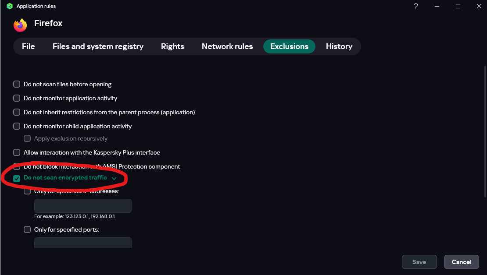Switch to the Network rules tab
This screenshot has width=487, height=275.
[x=227, y=46]
